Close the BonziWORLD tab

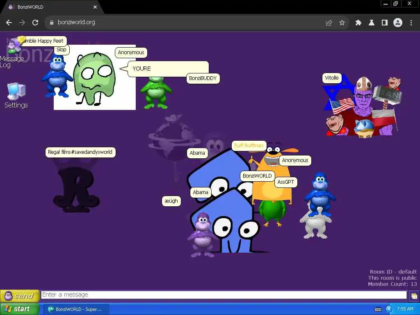click(x=95, y=7)
